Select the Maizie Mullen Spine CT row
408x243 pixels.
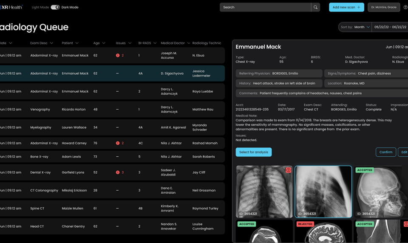112,209
